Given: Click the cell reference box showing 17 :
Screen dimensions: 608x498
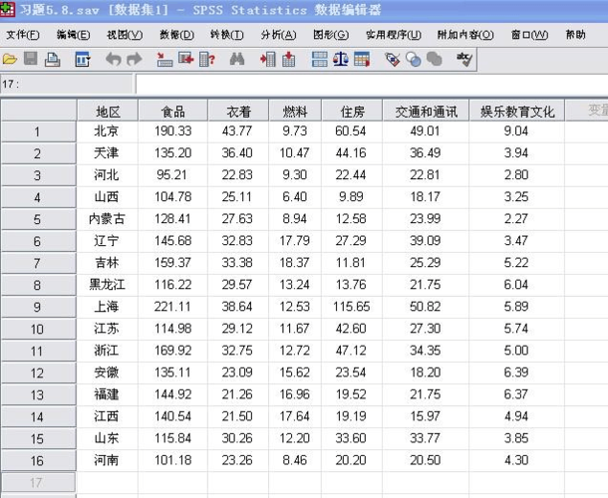Looking at the screenshot, I should [67, 84].
